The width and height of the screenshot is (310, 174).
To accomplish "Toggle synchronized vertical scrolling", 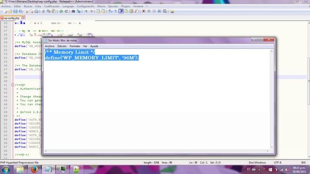I will 98,11.
